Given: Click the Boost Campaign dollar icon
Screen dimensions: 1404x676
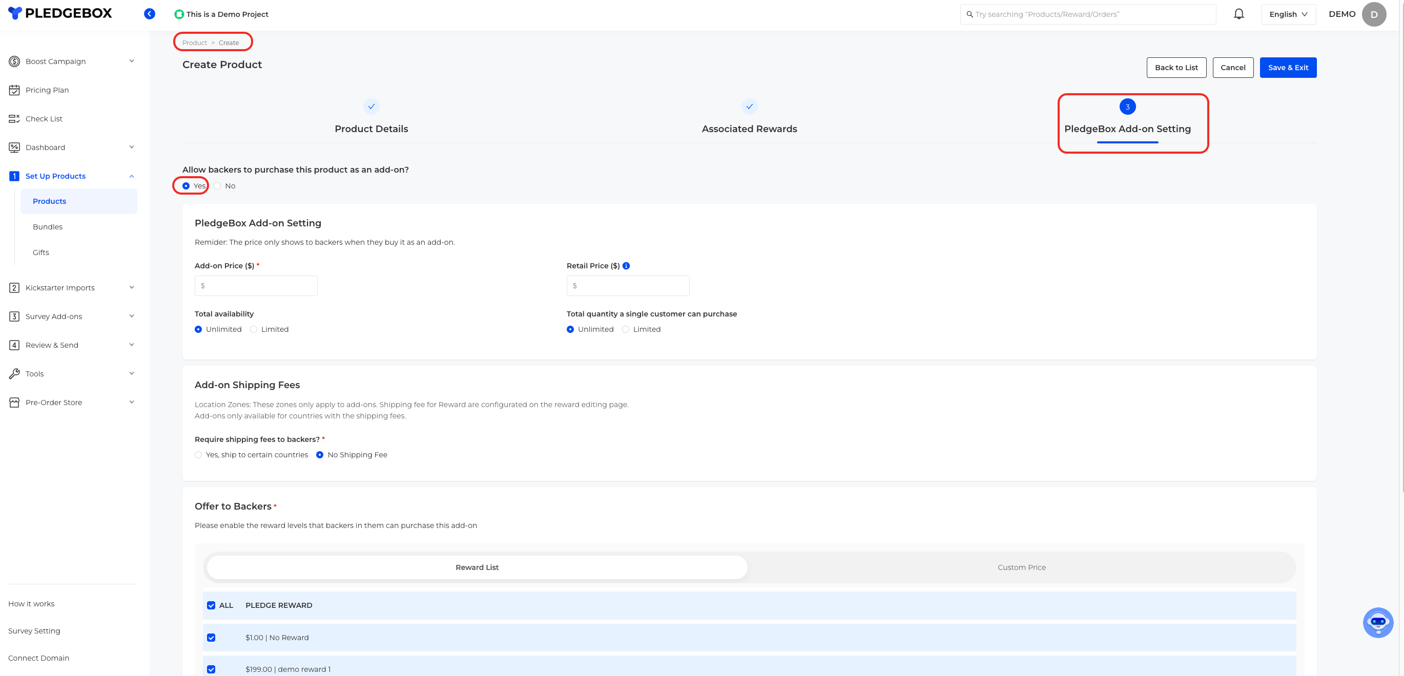Looking at the screenshot, I should coord(14,61).
